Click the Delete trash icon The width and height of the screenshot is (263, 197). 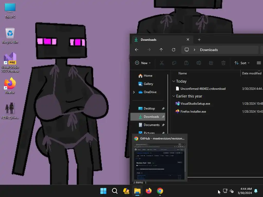(223, 63)
